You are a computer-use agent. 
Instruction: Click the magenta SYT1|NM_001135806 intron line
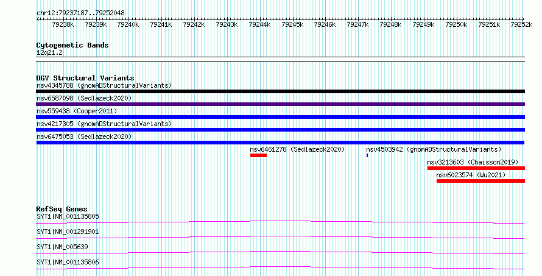click(280, 267)
